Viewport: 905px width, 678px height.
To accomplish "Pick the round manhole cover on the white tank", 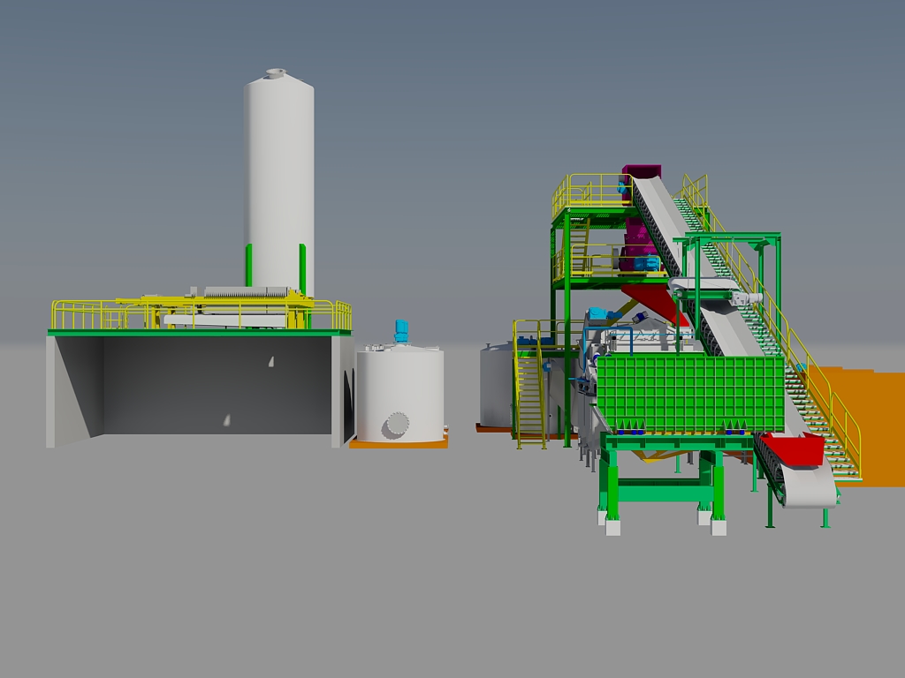I will [x=398, y=424].
